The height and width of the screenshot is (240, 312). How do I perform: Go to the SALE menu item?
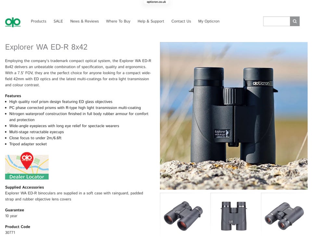pyautogui.click(x=58, y=21)
